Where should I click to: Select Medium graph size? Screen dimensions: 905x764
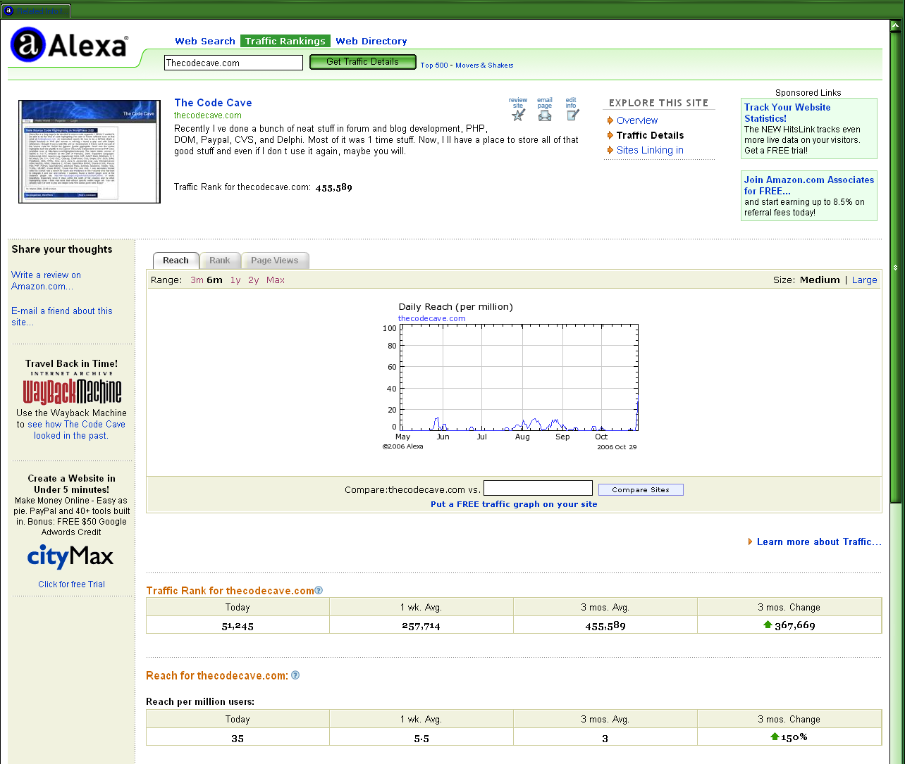click(x=820, y=280)
